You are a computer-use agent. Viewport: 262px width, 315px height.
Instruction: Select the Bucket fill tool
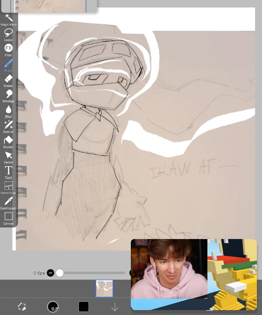point(8,142)
